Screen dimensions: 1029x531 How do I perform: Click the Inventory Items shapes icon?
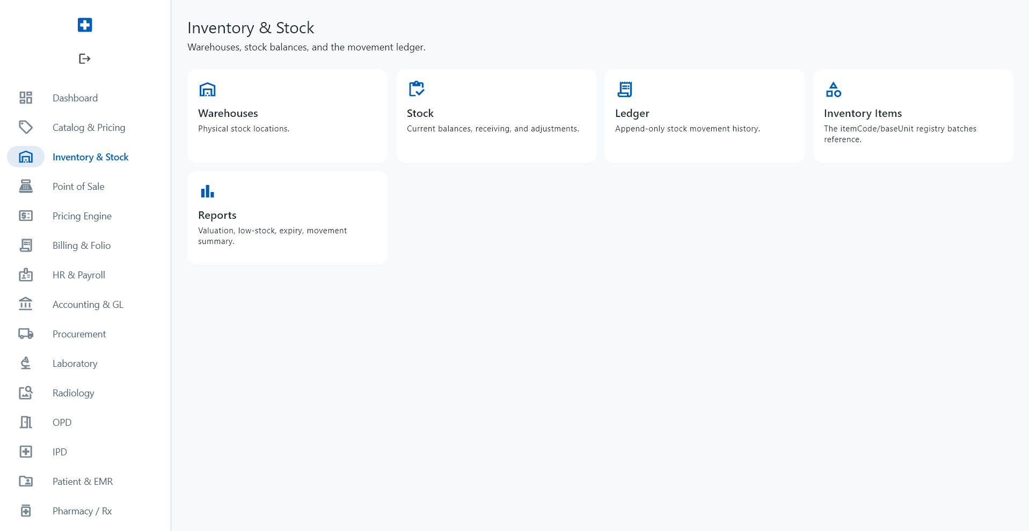834,90
